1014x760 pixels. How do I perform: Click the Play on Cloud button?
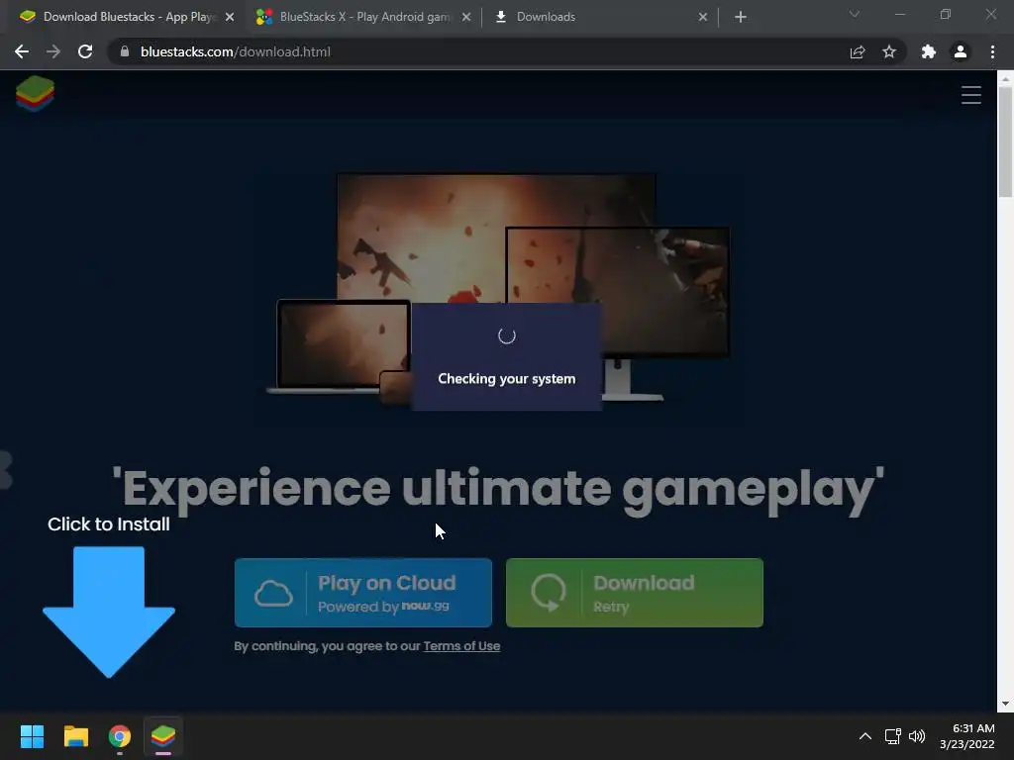coord(362,593)
